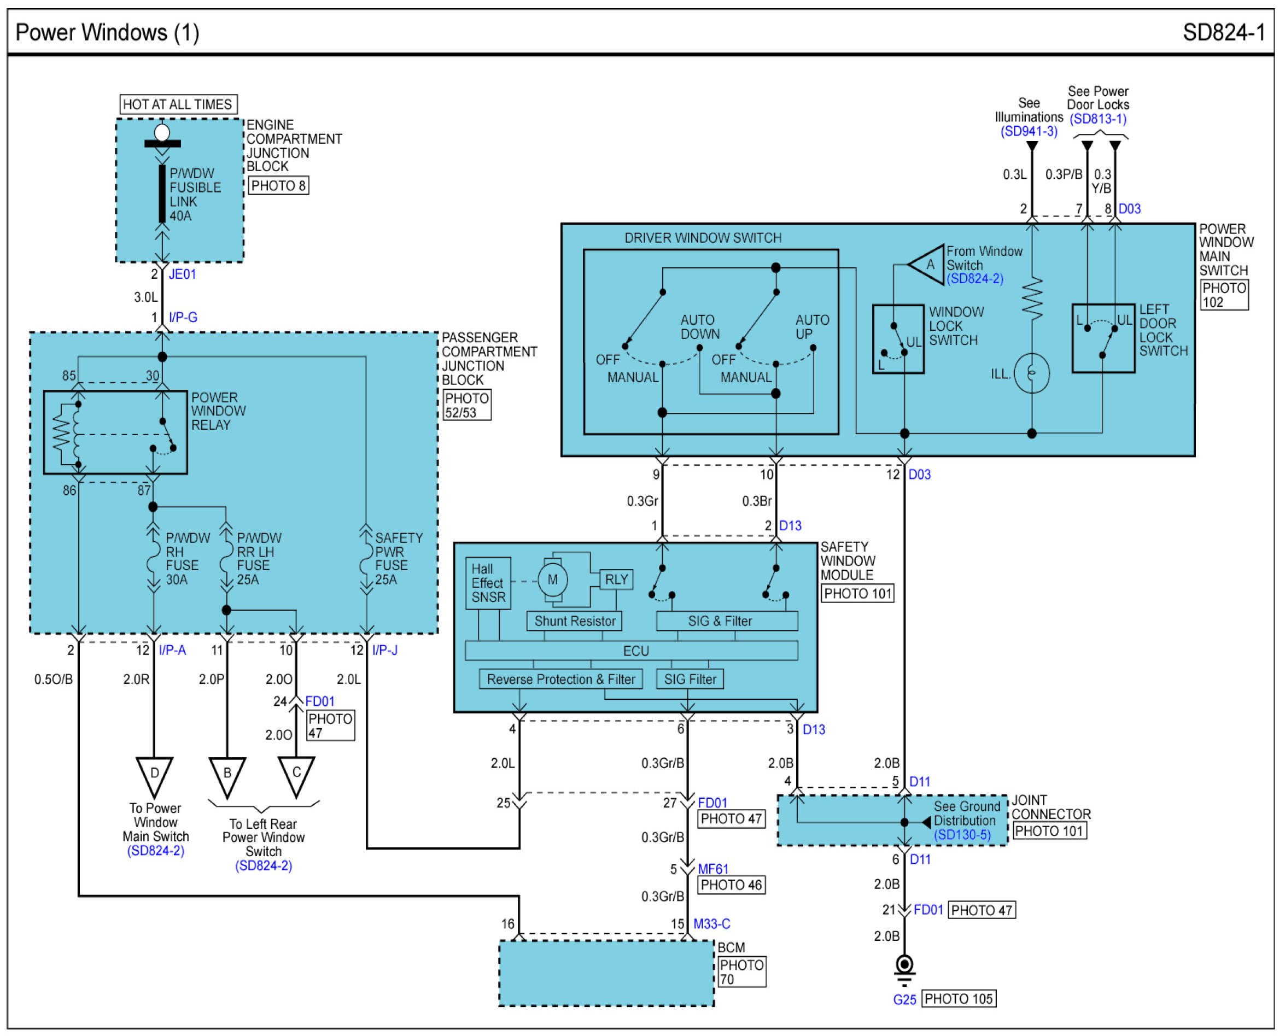
Task: Click the P/WDW fusible link 40A symbol
Action: click(162, 194)
